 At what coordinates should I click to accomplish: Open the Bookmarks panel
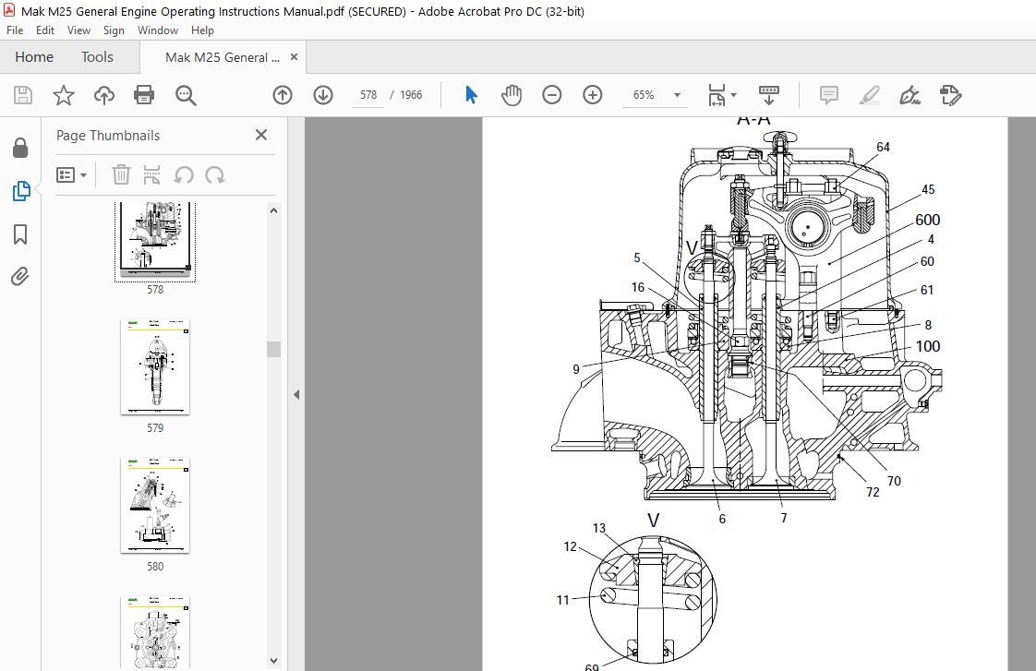(x=20, y=234)
